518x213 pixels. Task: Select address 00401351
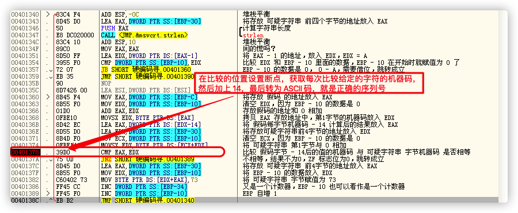[25, 56]
